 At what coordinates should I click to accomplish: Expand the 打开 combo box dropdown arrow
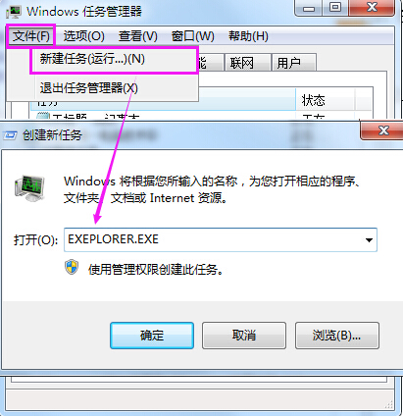(369, 240)
